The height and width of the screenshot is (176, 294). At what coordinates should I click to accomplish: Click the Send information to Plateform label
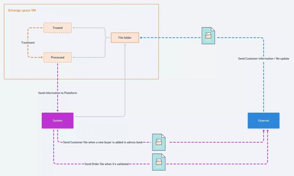[x=58, y=93]
